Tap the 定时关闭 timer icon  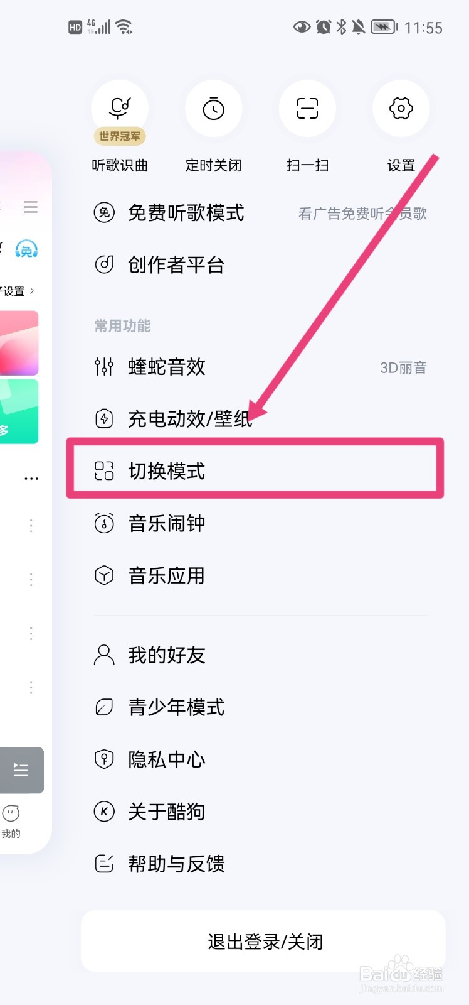(213, 109)
